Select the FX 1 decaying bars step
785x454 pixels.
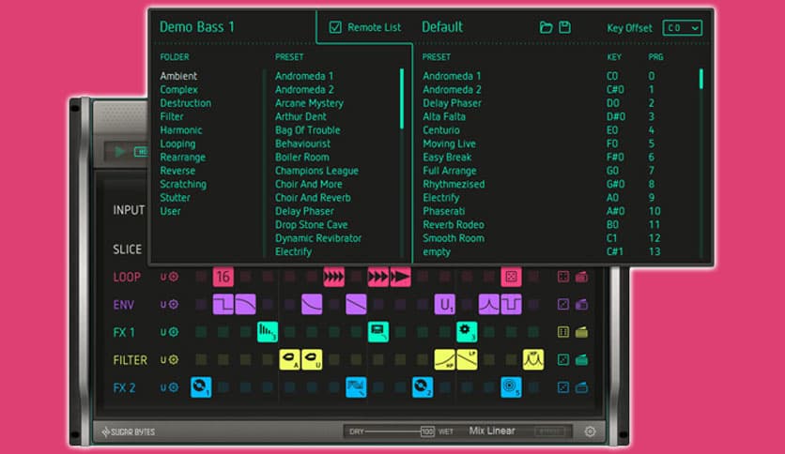tap(268, 331)
